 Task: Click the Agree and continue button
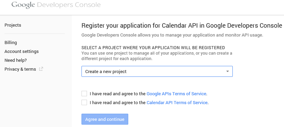tap(105, 119)
